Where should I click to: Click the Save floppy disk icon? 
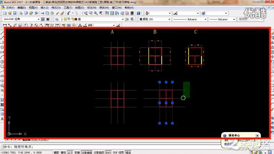pos(15,13)
